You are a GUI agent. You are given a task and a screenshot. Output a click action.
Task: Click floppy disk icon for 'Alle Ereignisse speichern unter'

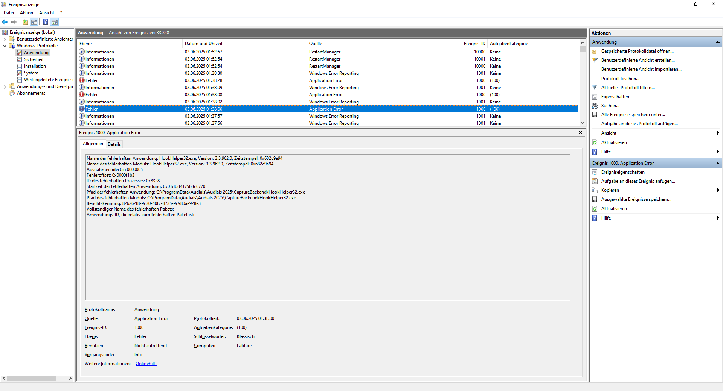[x=595, y=115]
